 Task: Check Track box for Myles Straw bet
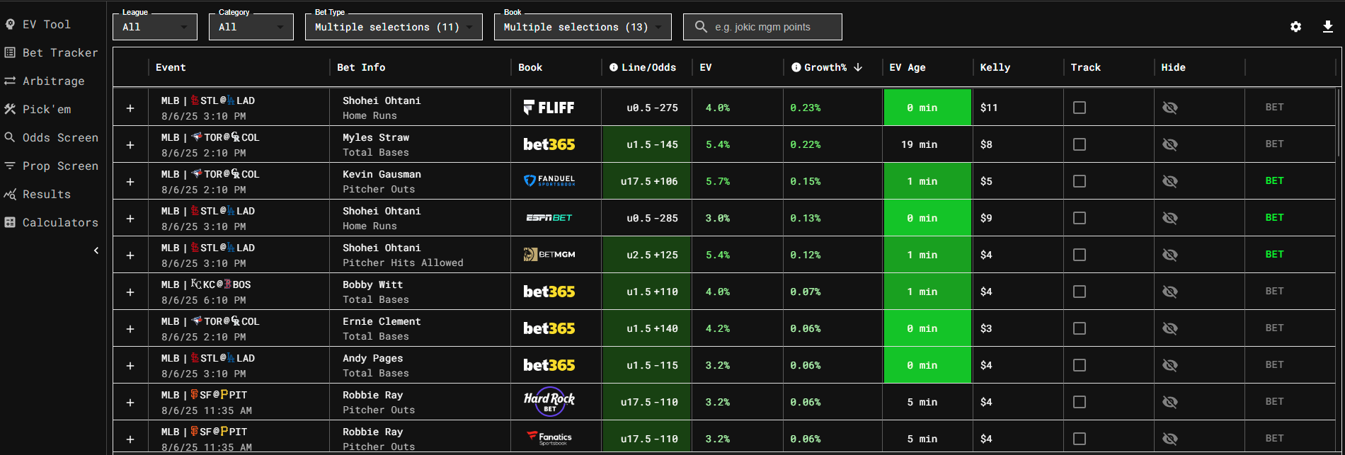click(x=1079, y=144)
